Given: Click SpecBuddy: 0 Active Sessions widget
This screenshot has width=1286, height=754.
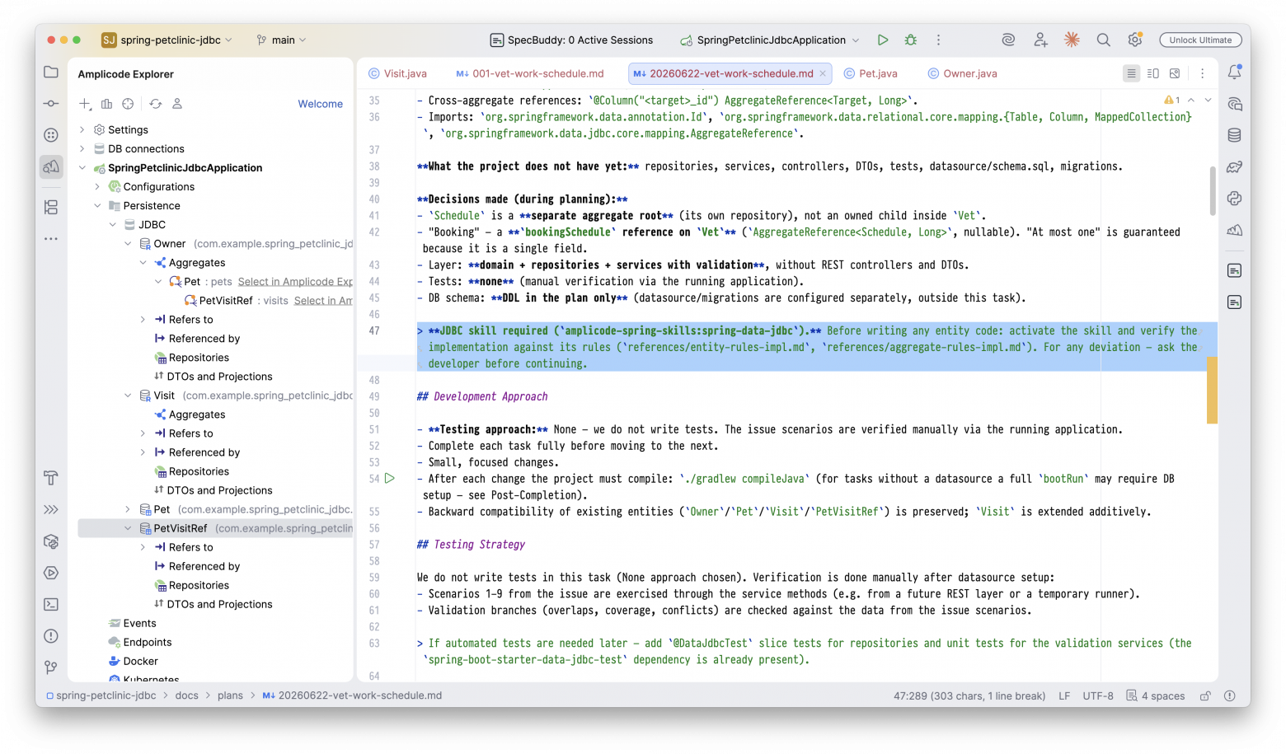Looking at the screenshot, I should coord(571,40).
